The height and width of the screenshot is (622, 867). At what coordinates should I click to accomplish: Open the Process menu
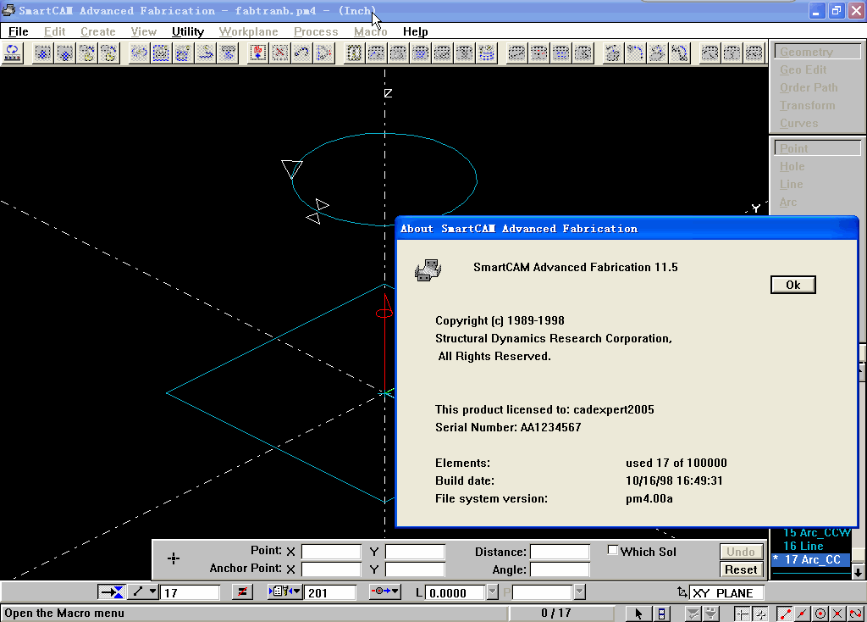click(x=316, y=31)
